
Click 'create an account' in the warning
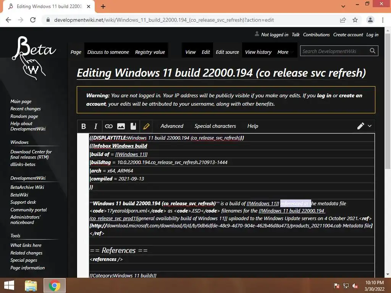pyautogui.click(x=351, y=95)
